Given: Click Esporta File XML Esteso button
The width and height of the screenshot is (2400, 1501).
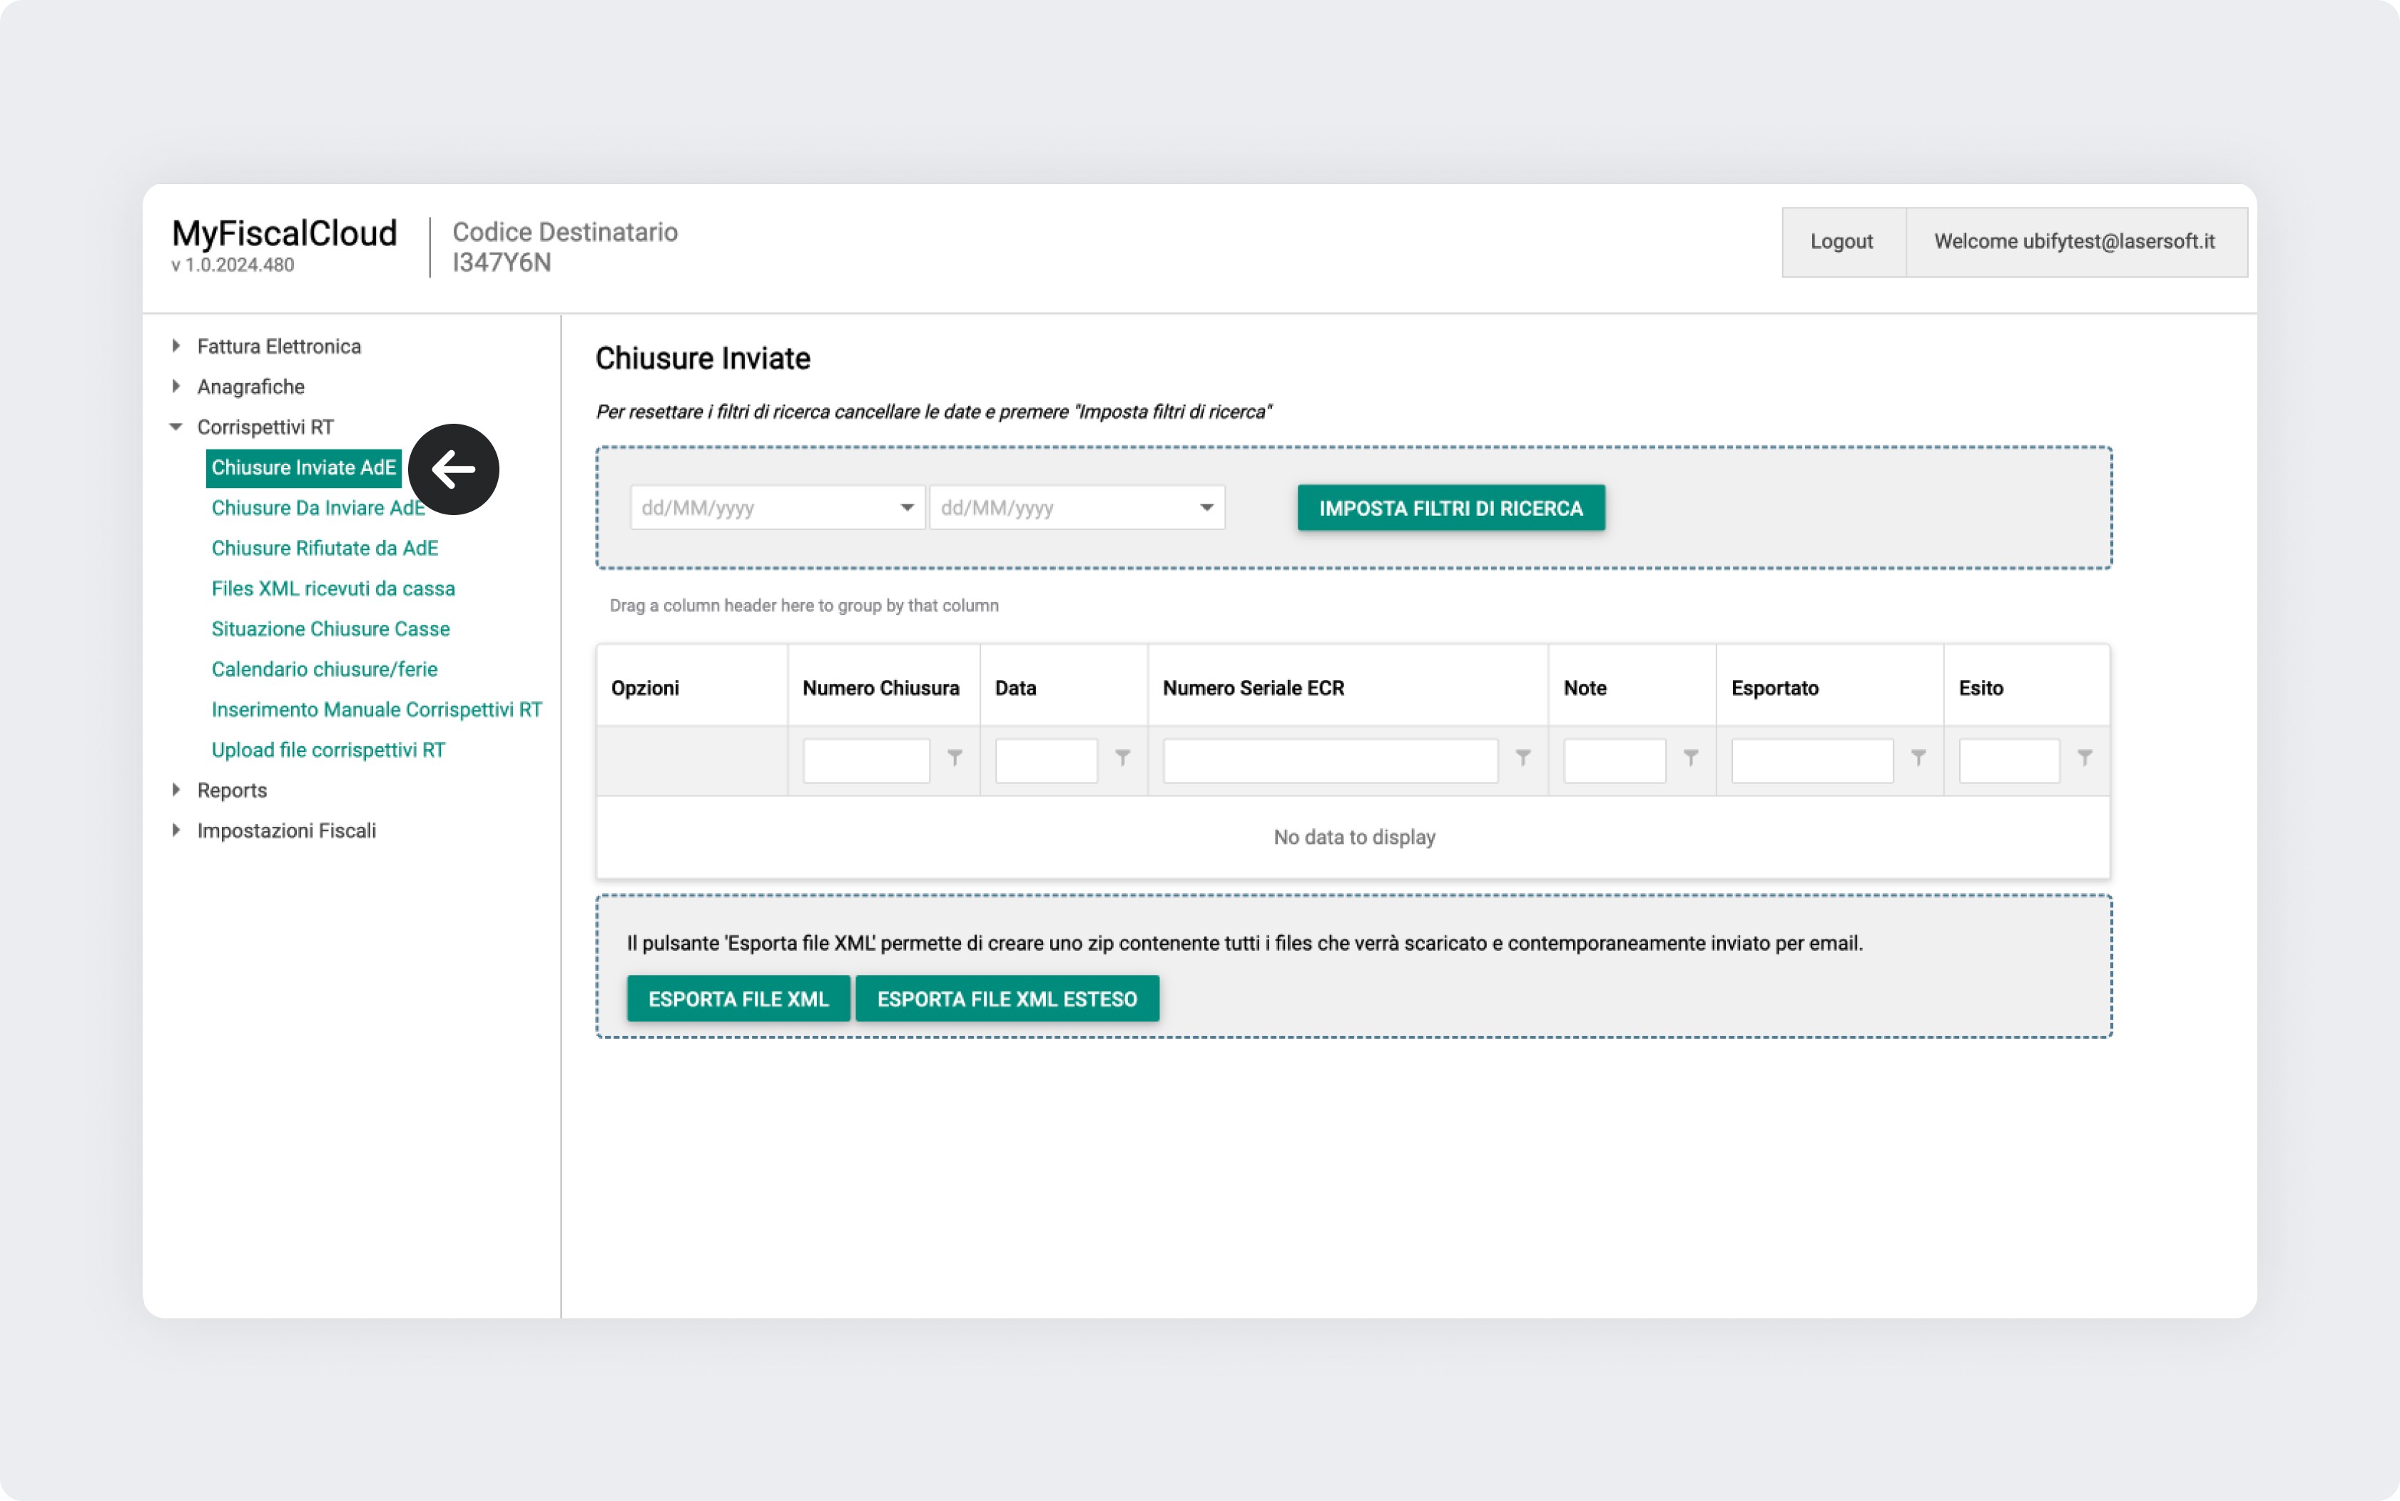Looking at the screenshot, I should pyautogui.click(x=1007, y=999).
